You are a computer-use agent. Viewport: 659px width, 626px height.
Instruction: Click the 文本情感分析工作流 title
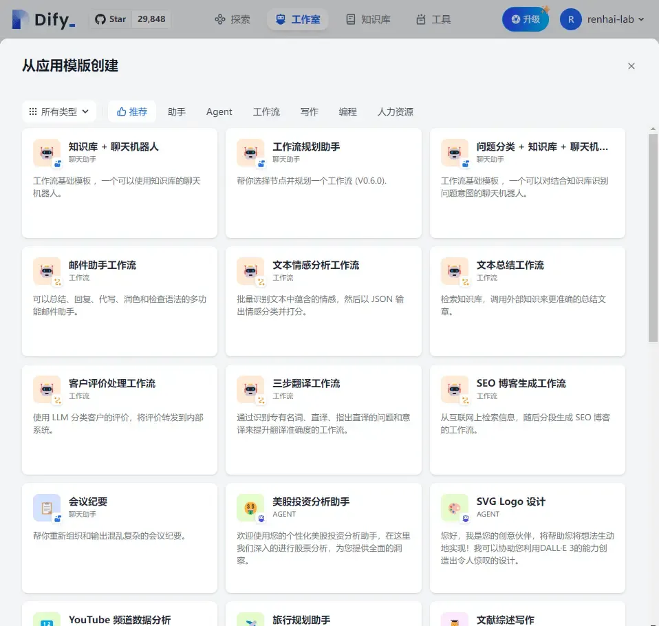coord(316,266)
